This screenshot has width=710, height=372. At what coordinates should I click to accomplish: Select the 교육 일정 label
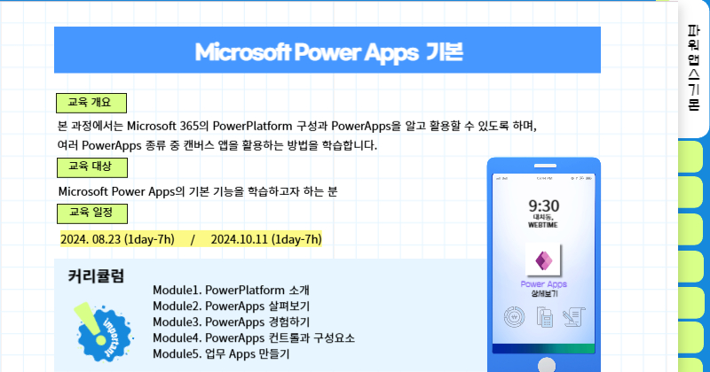pos(92,213)
